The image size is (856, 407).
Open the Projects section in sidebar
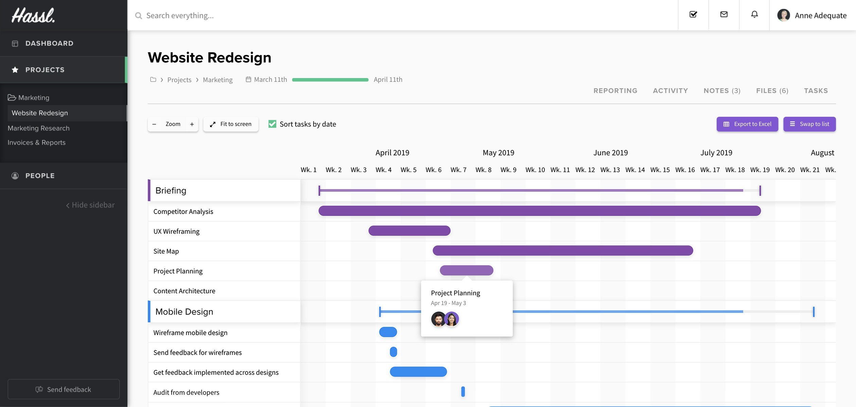click(45, 70)
